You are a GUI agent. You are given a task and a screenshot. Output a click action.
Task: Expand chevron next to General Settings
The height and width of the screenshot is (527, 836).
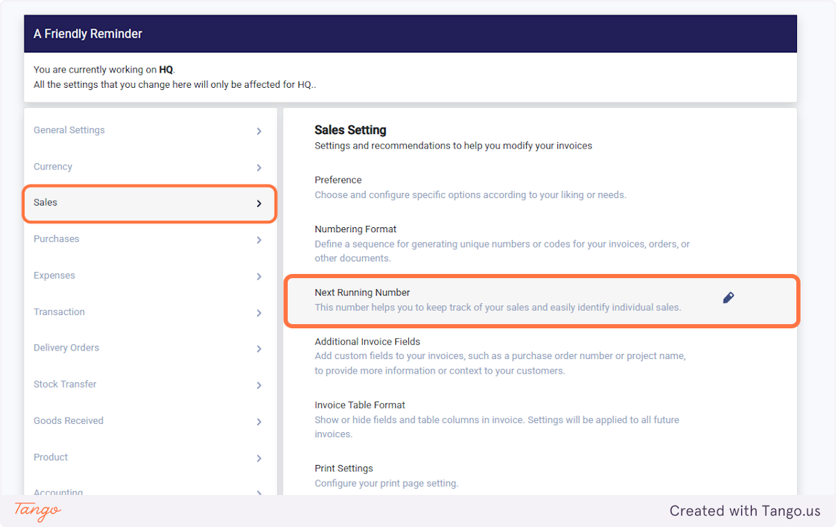pyautogui.click(x=258, y=131)
